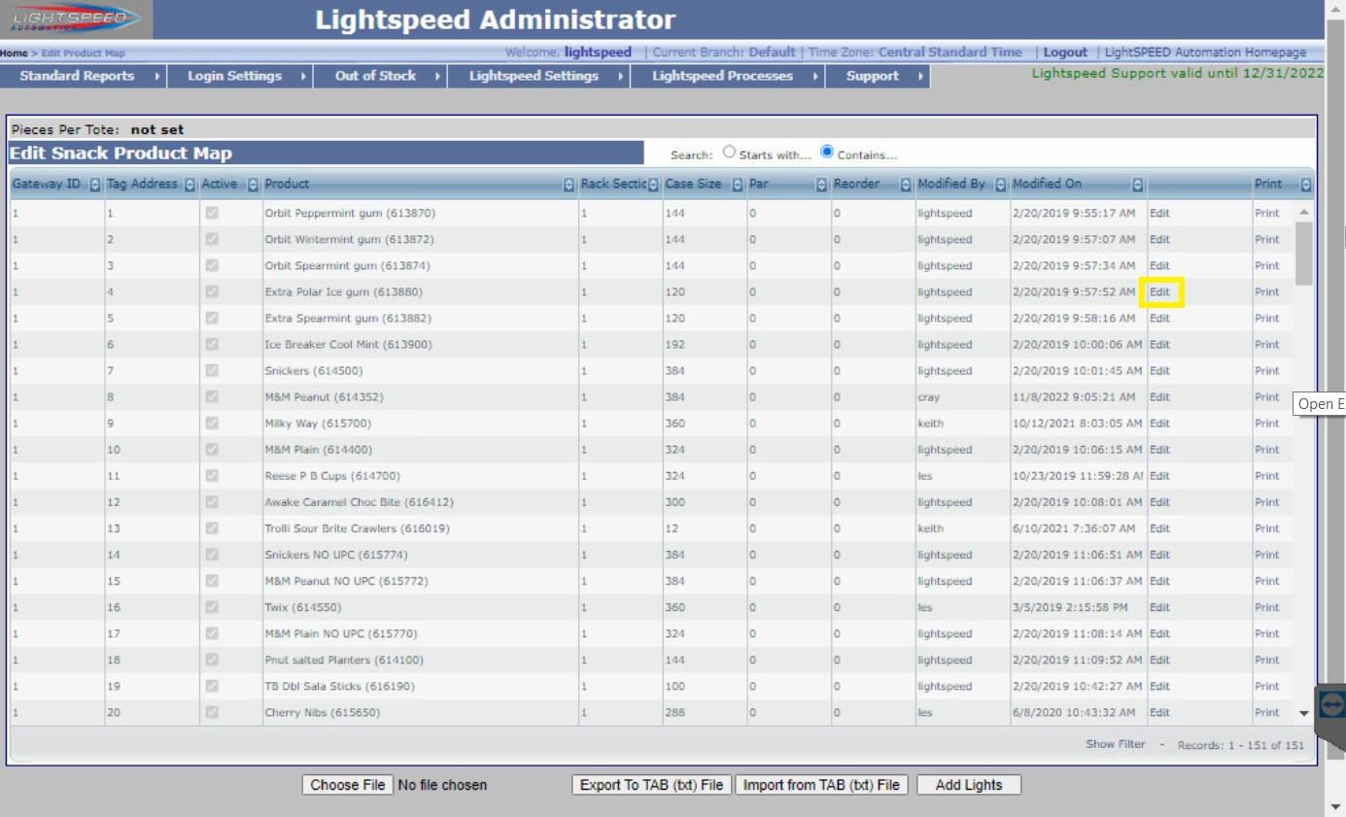Click Choose File button

[348, 785]
